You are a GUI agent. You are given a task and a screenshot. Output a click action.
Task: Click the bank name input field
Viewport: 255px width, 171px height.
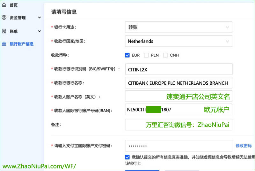(x=178, y=83)
